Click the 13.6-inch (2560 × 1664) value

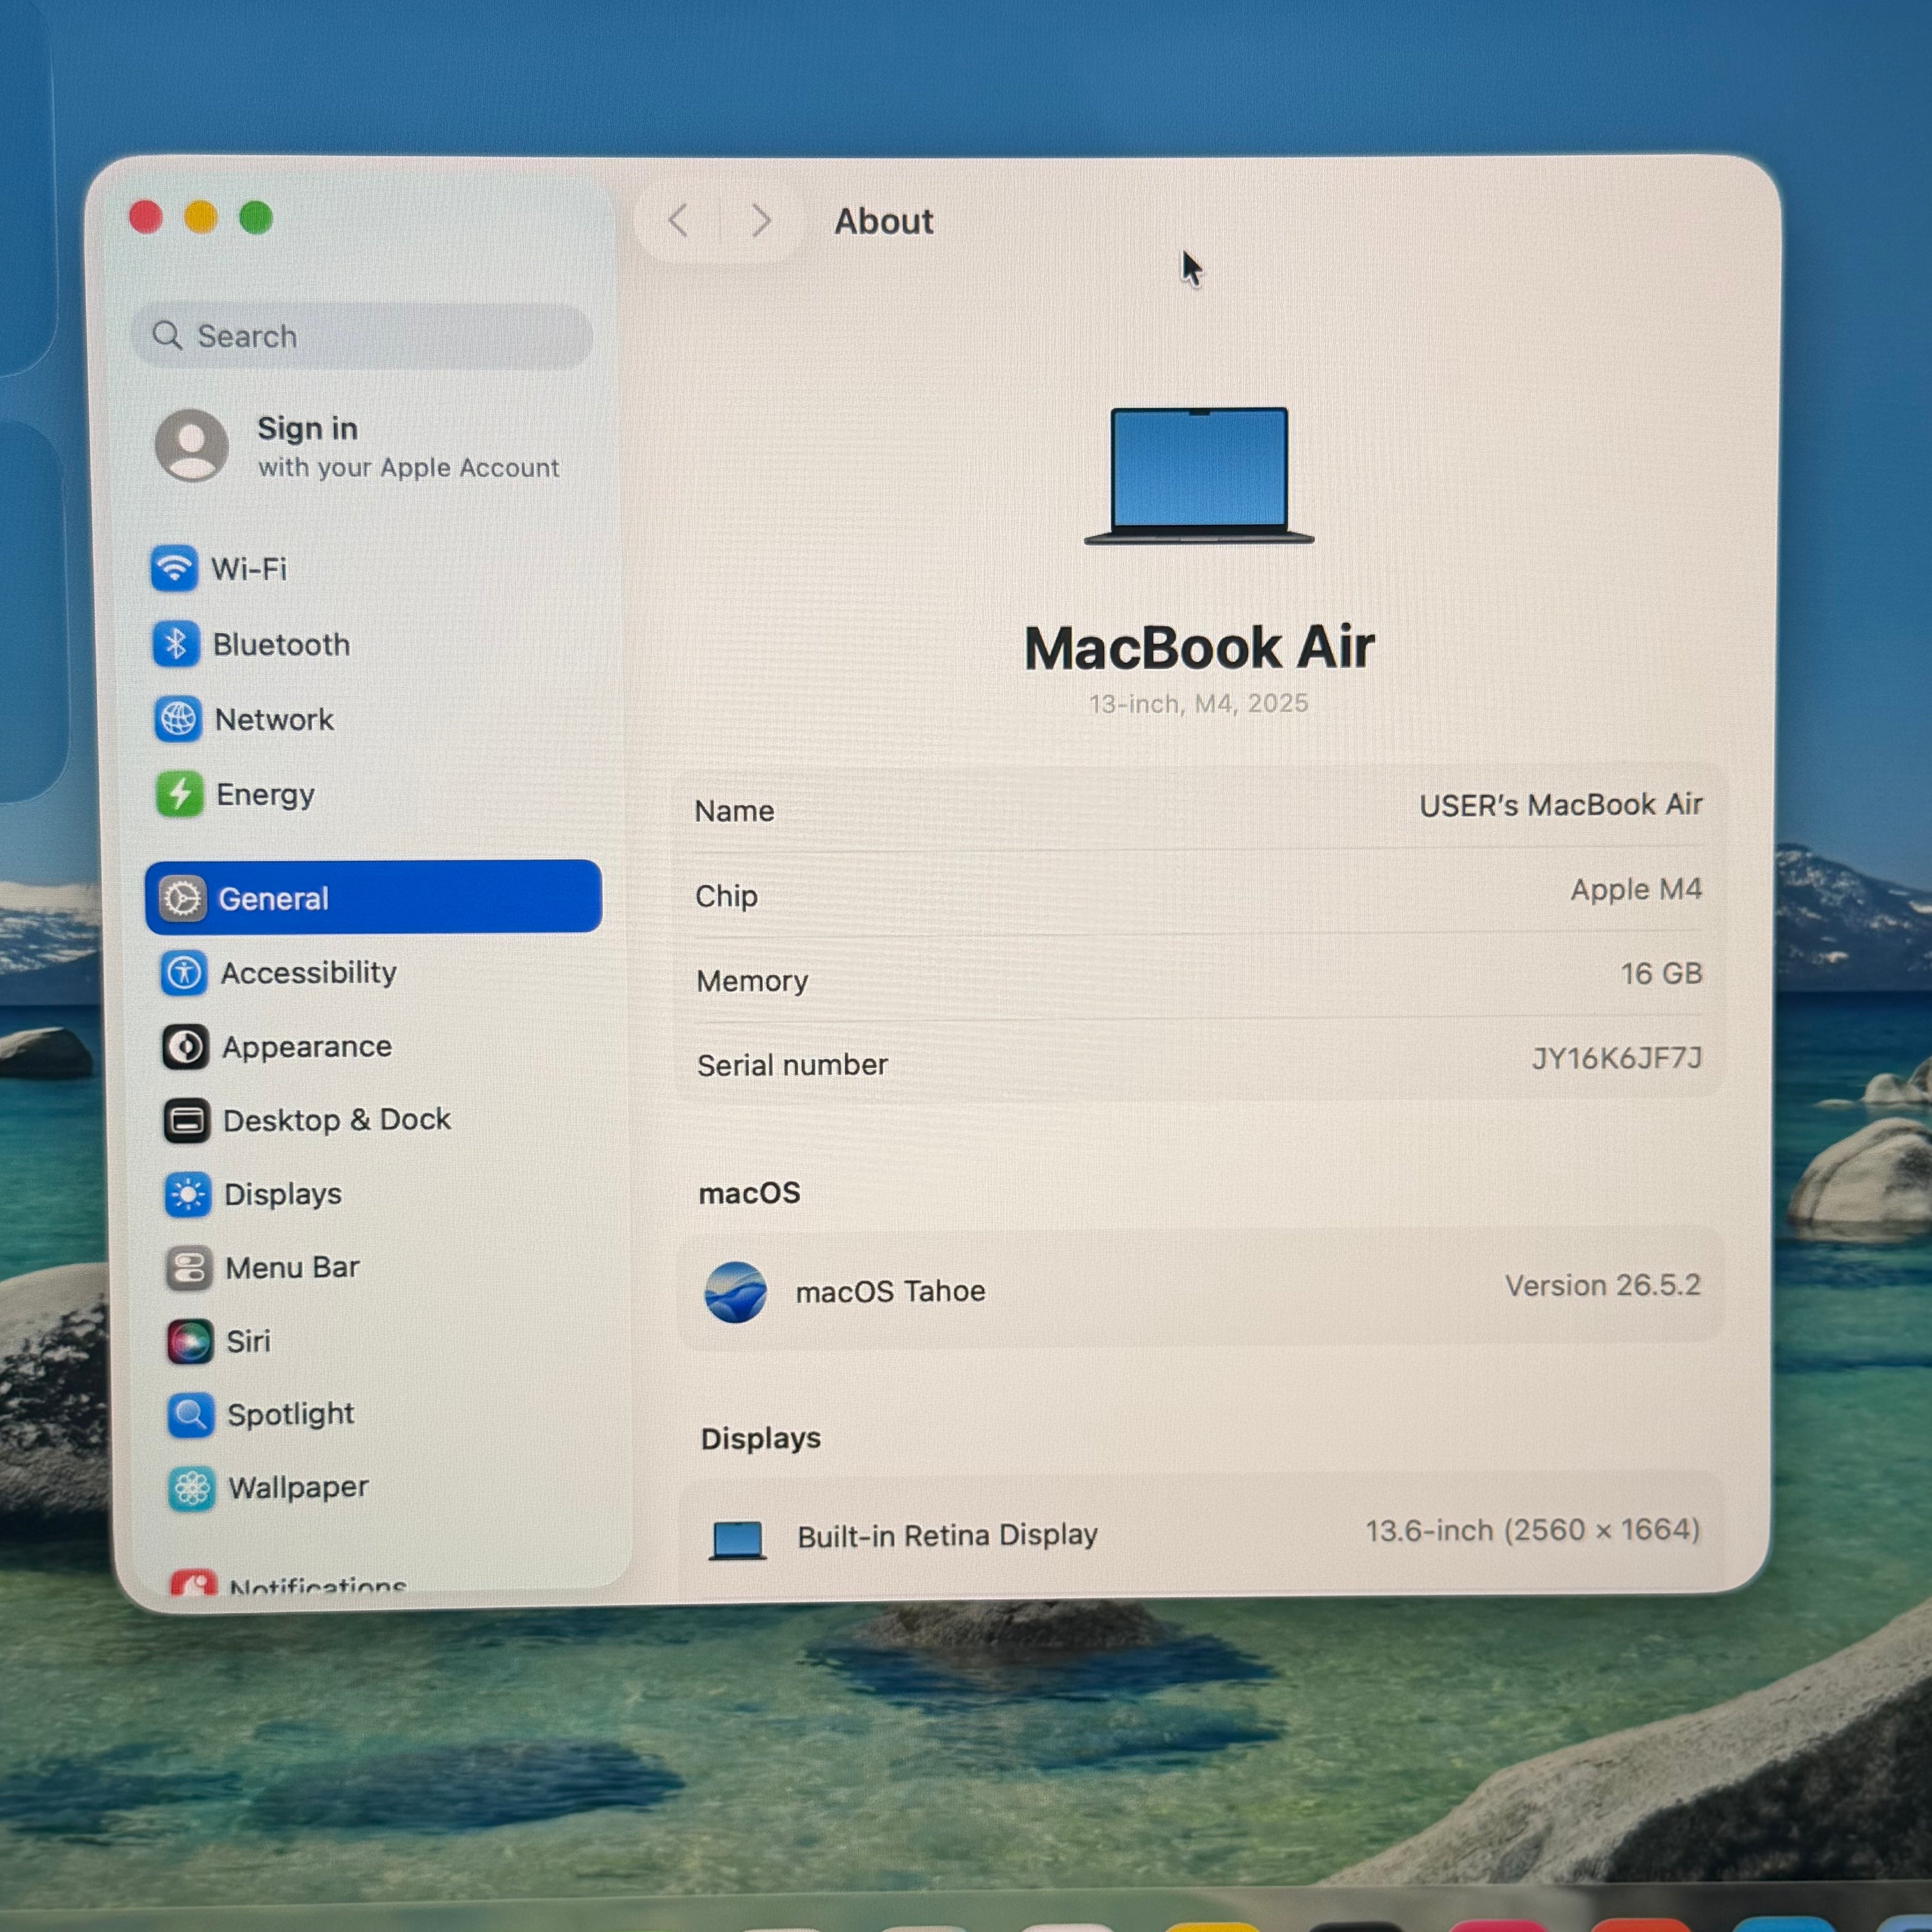(1532, 1530)
